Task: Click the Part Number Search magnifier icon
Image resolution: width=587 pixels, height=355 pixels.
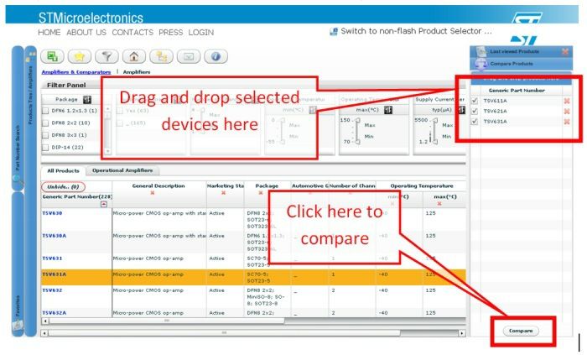Action: (18, 180)
